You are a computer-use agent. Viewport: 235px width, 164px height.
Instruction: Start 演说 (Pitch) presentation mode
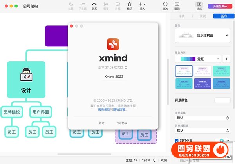pos(177,6)
